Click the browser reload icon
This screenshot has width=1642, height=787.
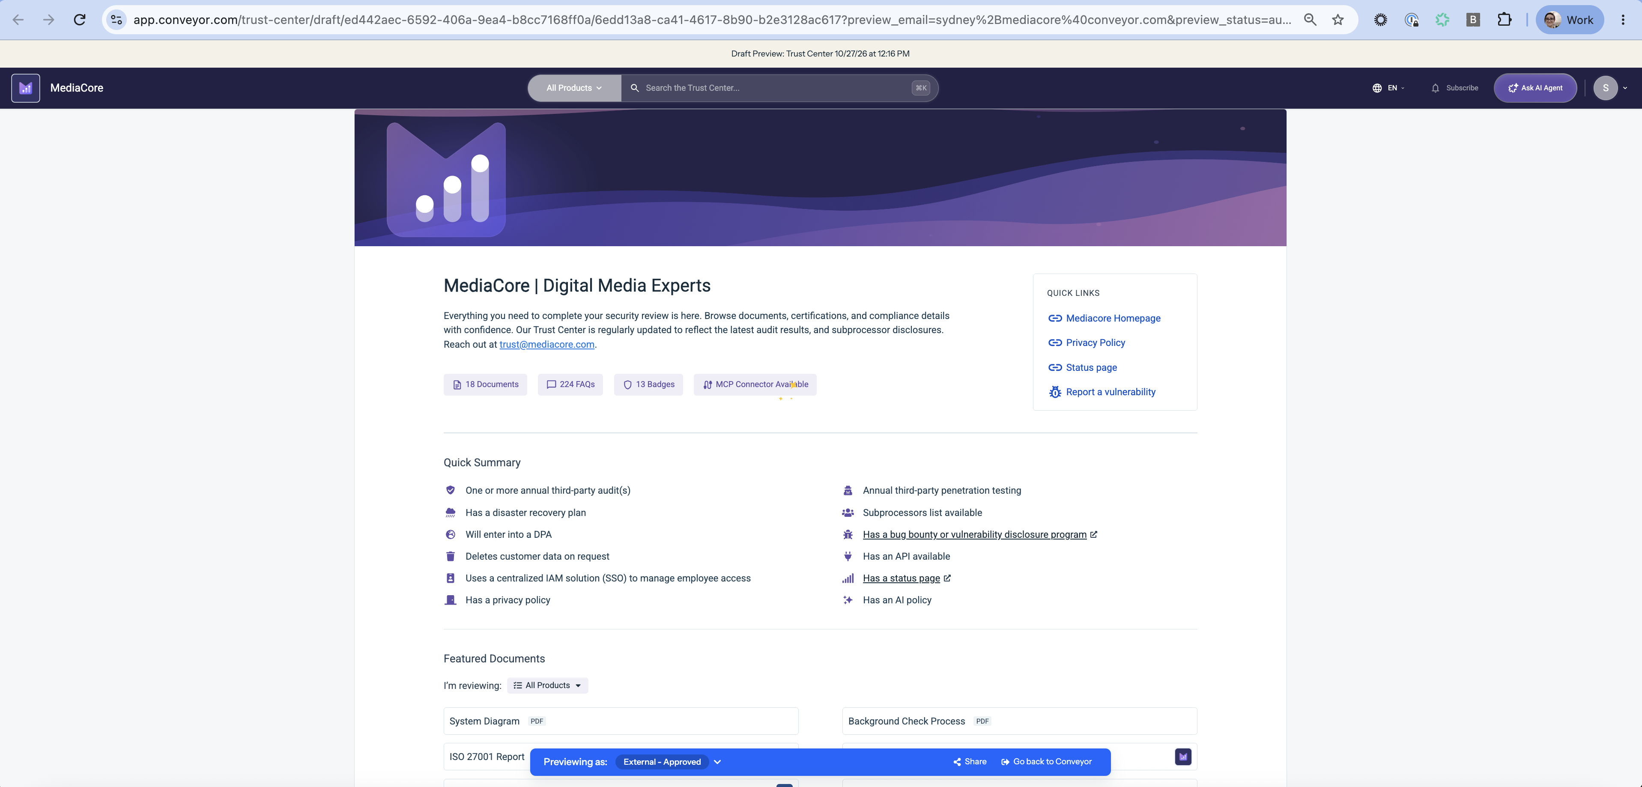(x=80, y=20)
